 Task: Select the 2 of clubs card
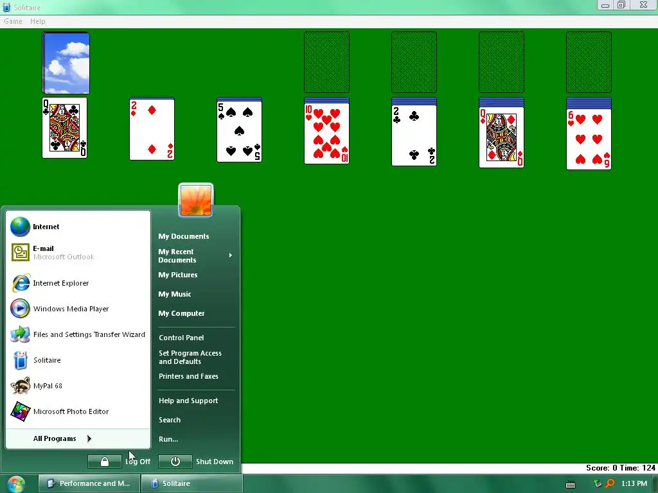(x=414, y=135)
